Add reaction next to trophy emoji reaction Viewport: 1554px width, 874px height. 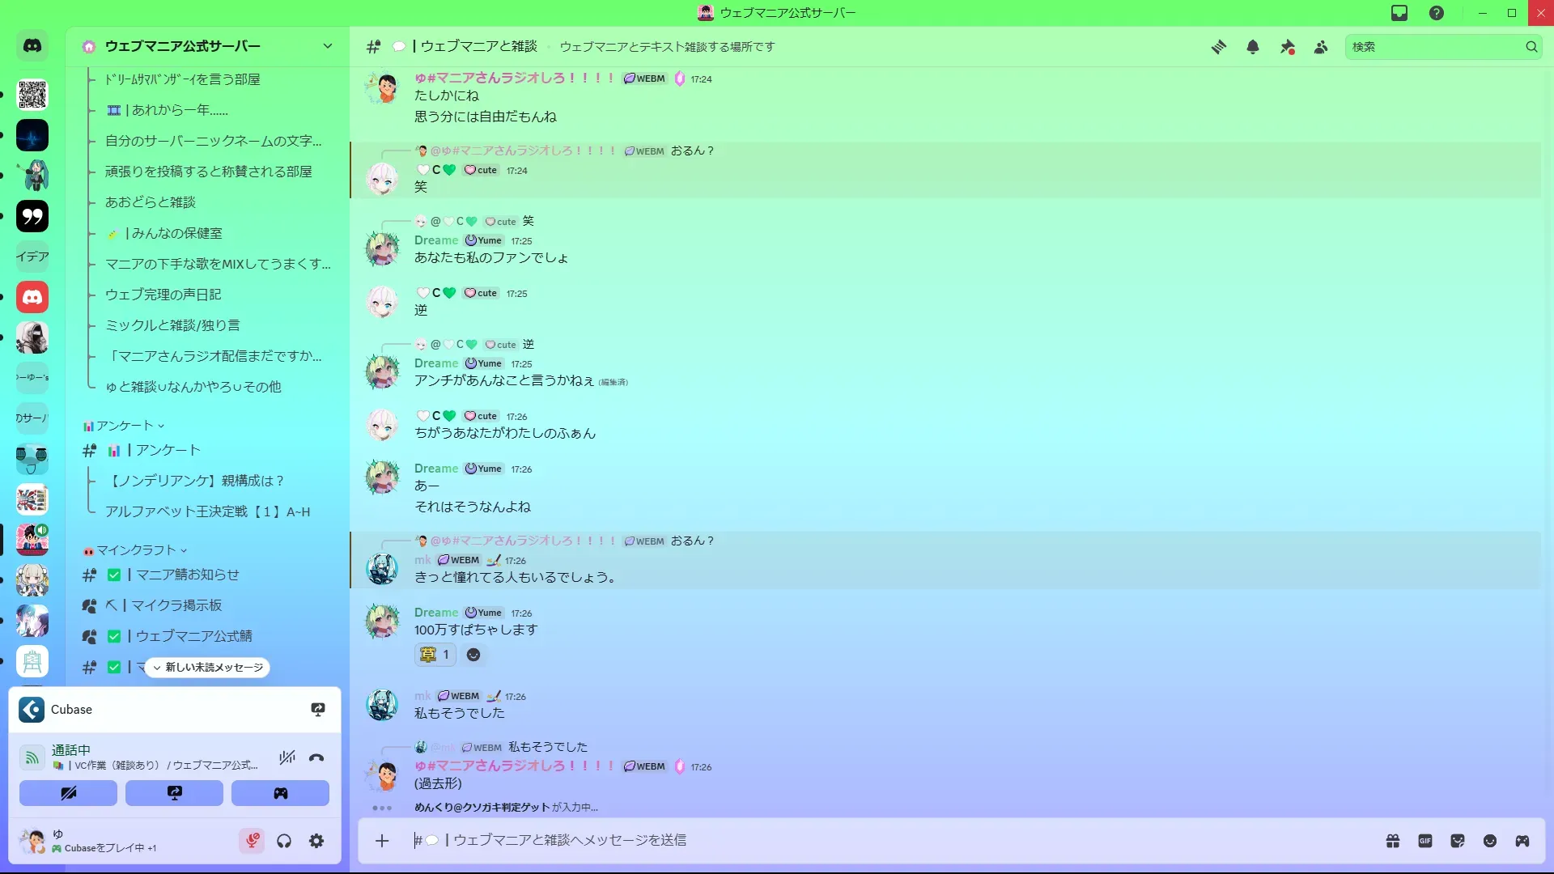tap(473, 655)
